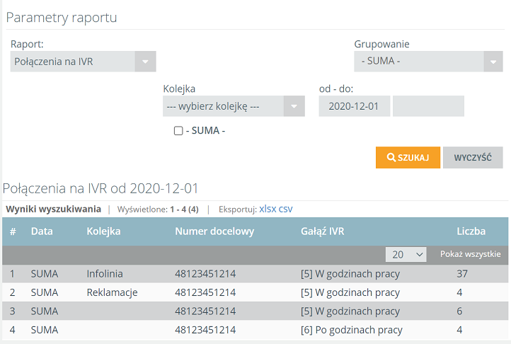Viewport: 511px width, 344px height.
Task: Select the Reklamacje cell in row 2
Action: click(x=112, y=292)
